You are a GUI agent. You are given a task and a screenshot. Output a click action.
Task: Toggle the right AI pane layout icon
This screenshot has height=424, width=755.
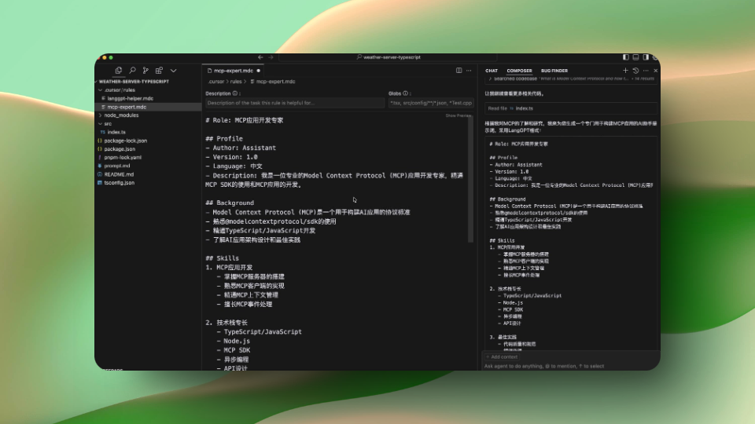coord(645,57)
